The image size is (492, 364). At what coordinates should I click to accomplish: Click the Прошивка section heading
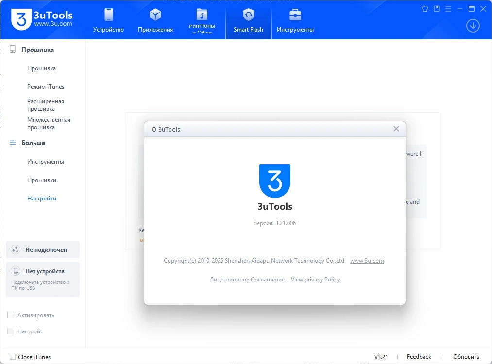pos(37,50)
